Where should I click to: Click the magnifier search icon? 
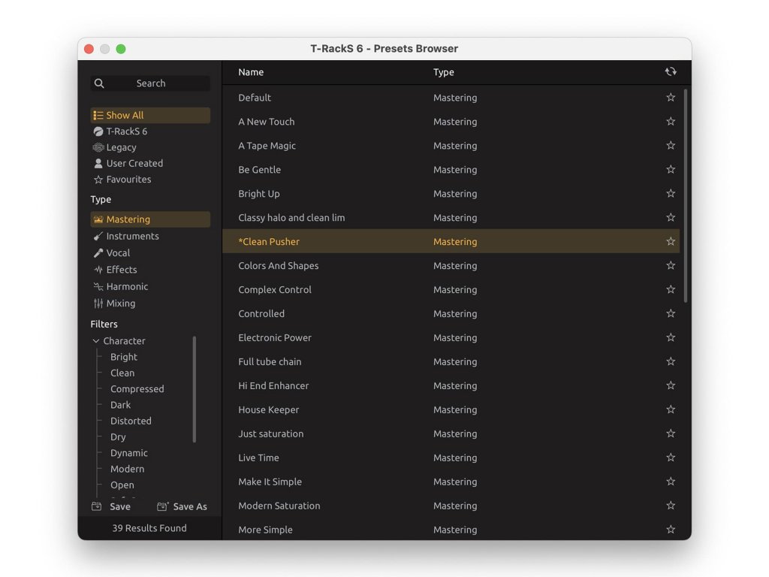99,83
